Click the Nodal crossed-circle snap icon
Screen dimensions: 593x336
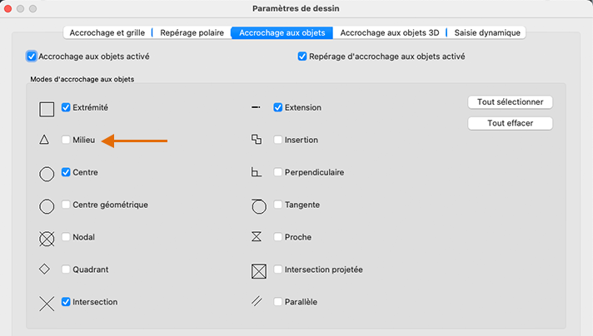click(47, 238)
